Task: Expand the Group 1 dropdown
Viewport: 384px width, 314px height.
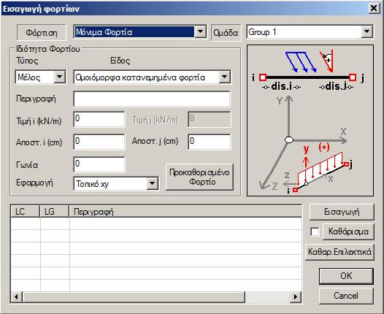Action: coord(366,31)
